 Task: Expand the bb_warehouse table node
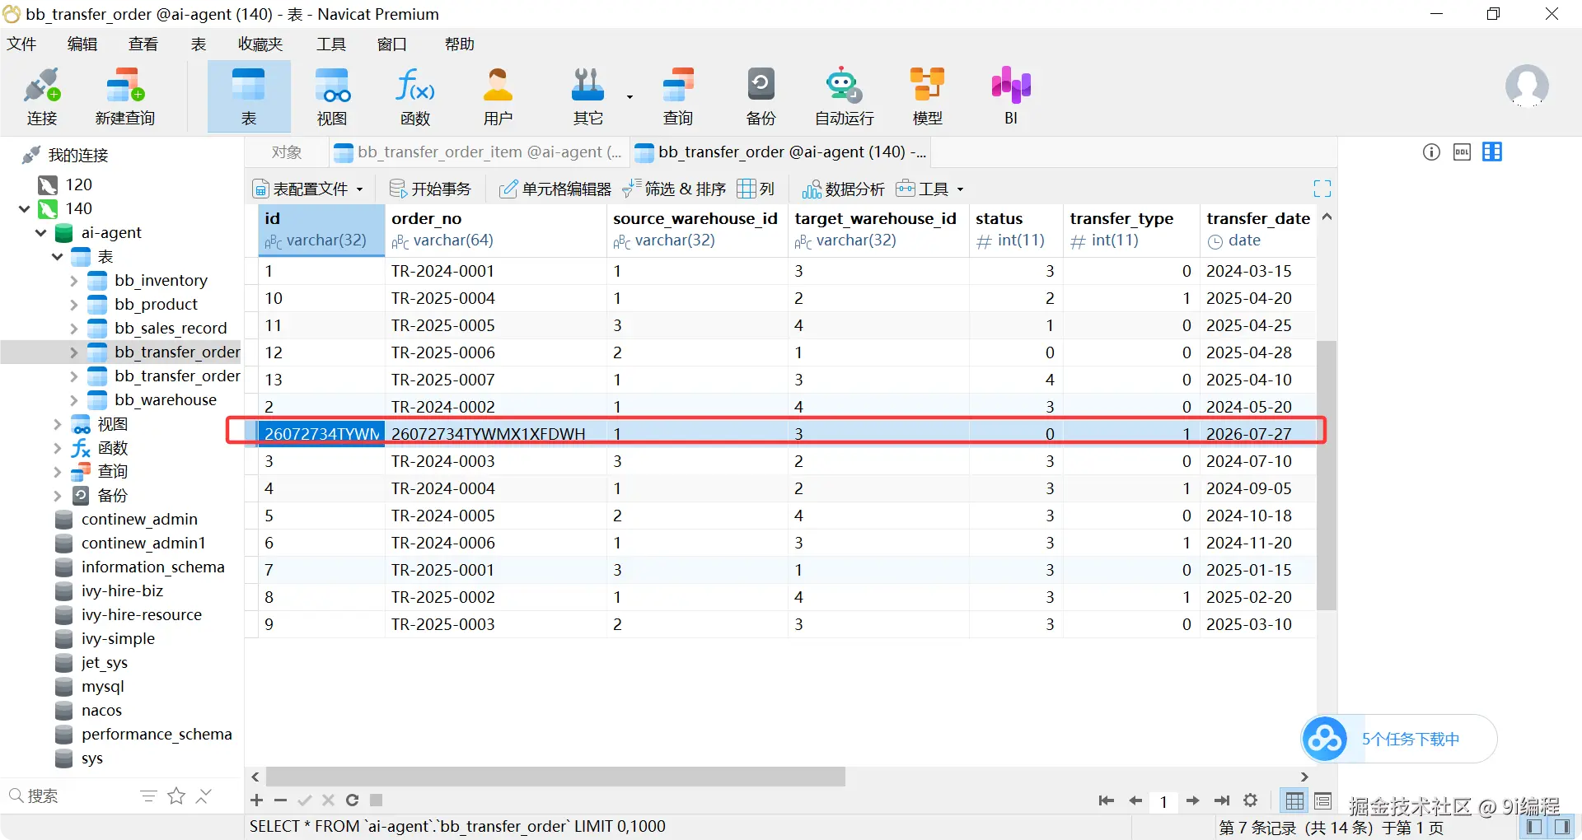[x=73, y=400]
